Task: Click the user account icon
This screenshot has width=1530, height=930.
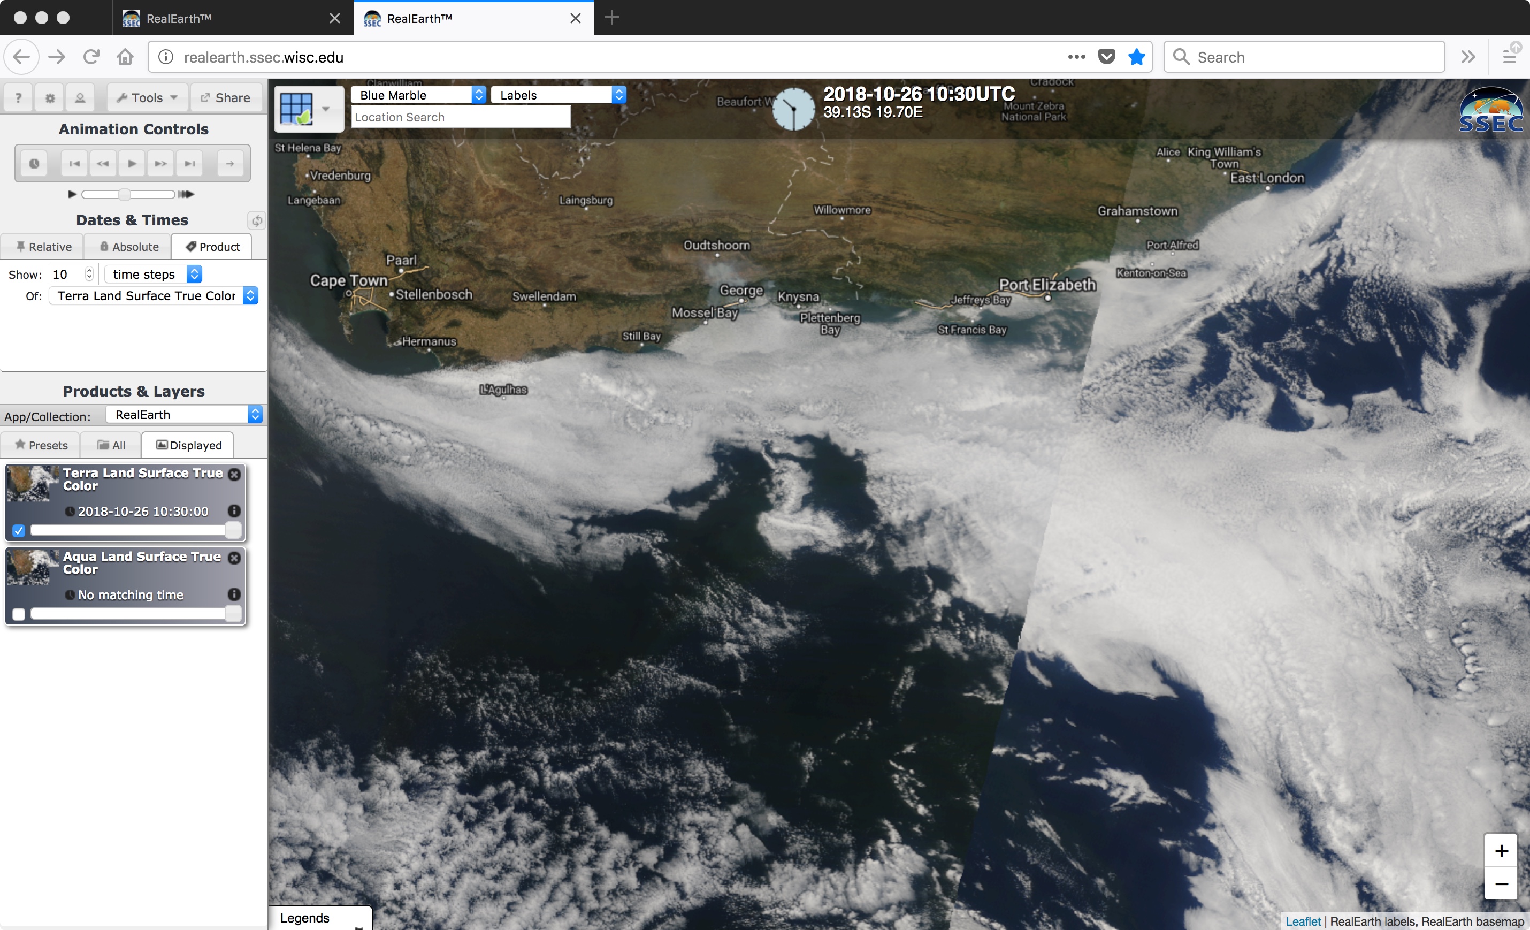Action: 80,97
